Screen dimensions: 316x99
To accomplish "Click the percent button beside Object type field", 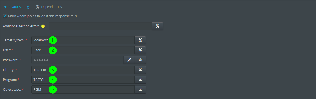I will click(140, 90).
